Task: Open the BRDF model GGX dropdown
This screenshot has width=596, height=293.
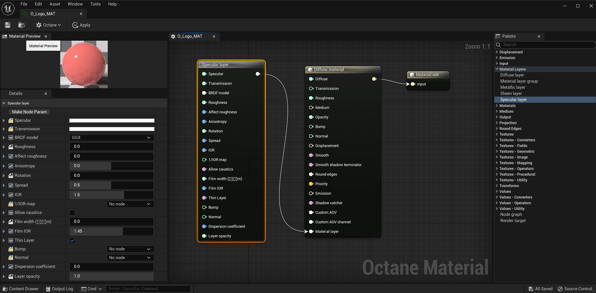Action: (112, 138)
